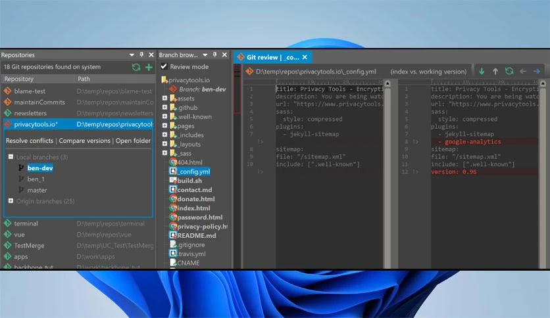
Task: Open Repositories panel dropdown arrow
Action: pos(132,55)
